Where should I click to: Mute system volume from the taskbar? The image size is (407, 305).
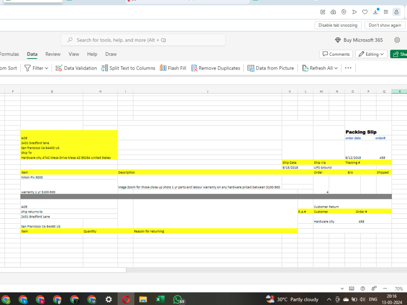tap(362, 299)
